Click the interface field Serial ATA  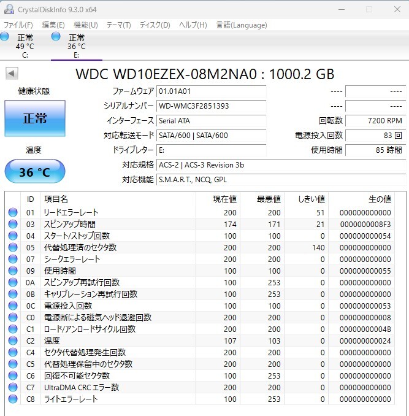(x=211, y=121)
